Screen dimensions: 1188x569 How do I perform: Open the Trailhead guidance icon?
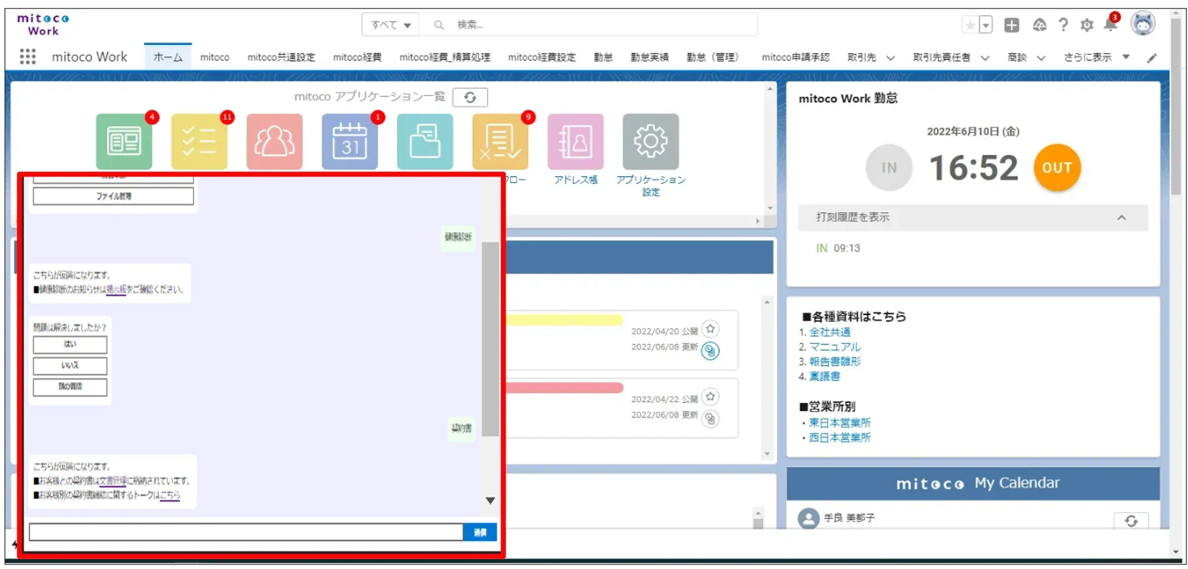(1039, 25)
